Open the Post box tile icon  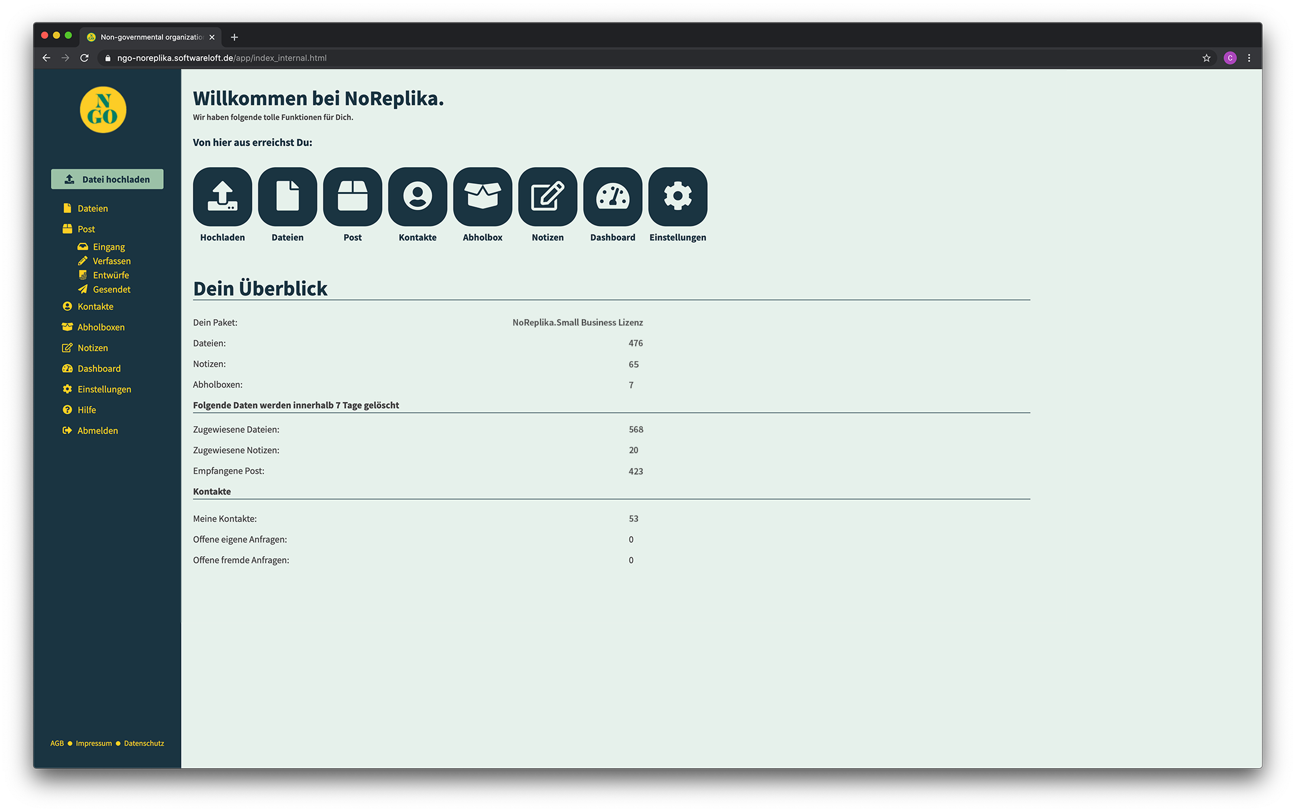tap(352, 196)
